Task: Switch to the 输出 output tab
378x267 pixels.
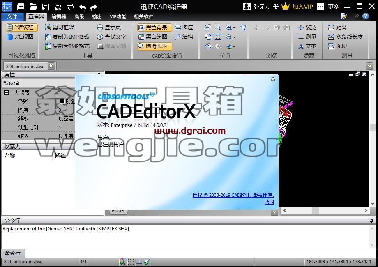Action: tap(97, 16)
